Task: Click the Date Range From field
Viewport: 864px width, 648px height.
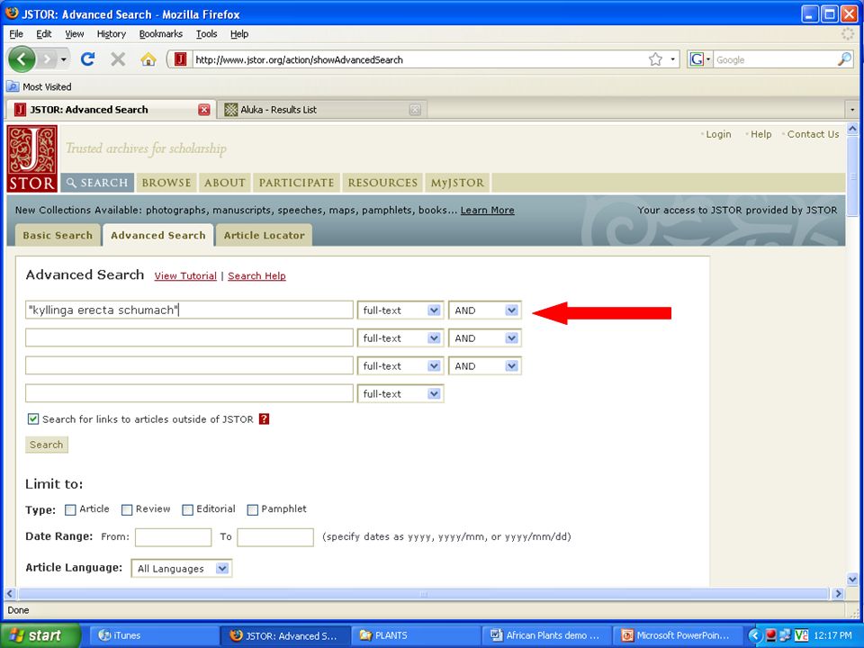Action: click(x=173, y=537)
